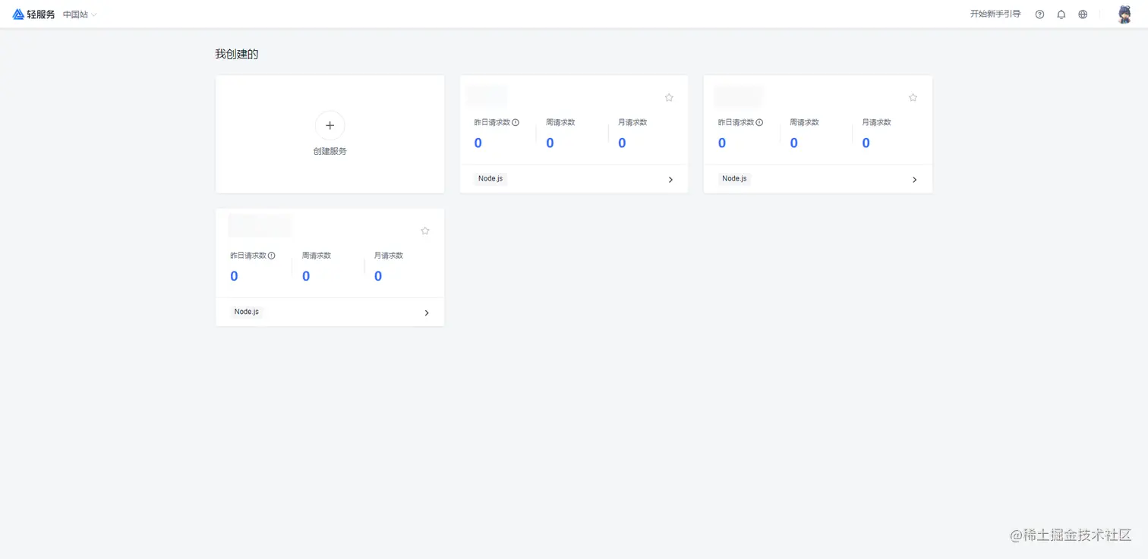Viewport: 1148px width, 559px height.
Task: Click the 昨日请求数 info icon on the rightmost card
Action: 759,122
